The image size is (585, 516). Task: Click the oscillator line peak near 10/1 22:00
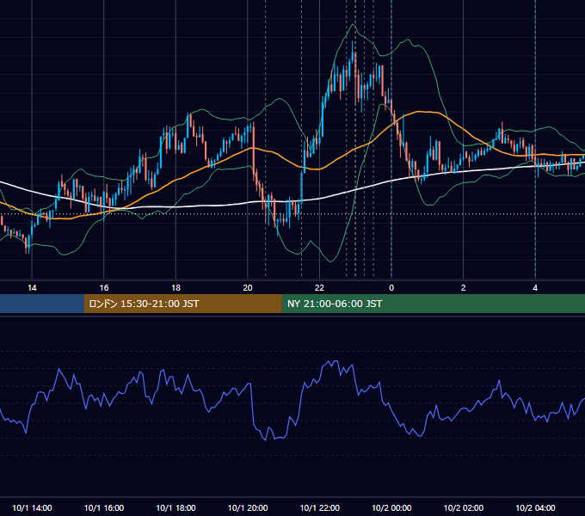[334, 361]
